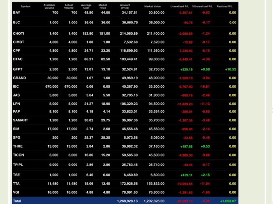
Task: Click BAY market price 44.00
Action: 106,12
